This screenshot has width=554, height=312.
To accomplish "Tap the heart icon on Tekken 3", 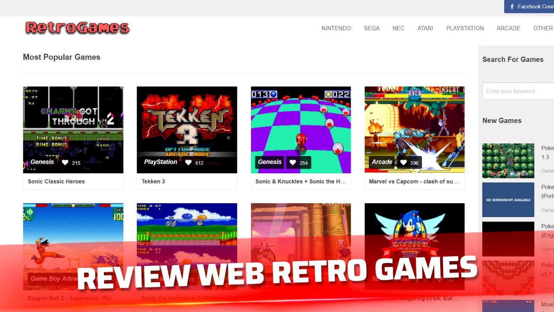I will 188,162.
